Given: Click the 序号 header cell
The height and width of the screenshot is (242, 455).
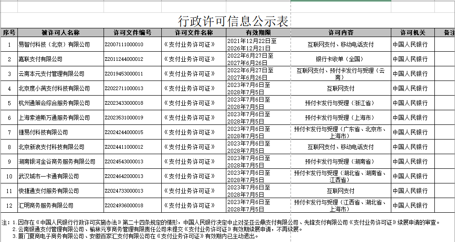Looking at the screenshot, I should click(9, 32).
